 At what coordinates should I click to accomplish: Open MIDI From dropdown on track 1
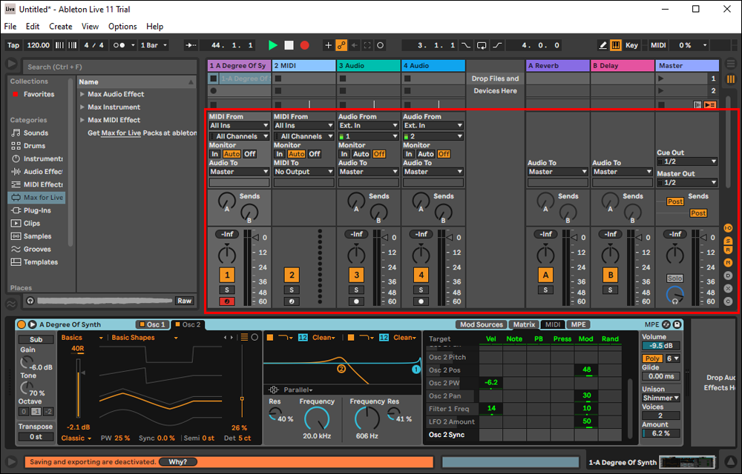click(239, 126)
